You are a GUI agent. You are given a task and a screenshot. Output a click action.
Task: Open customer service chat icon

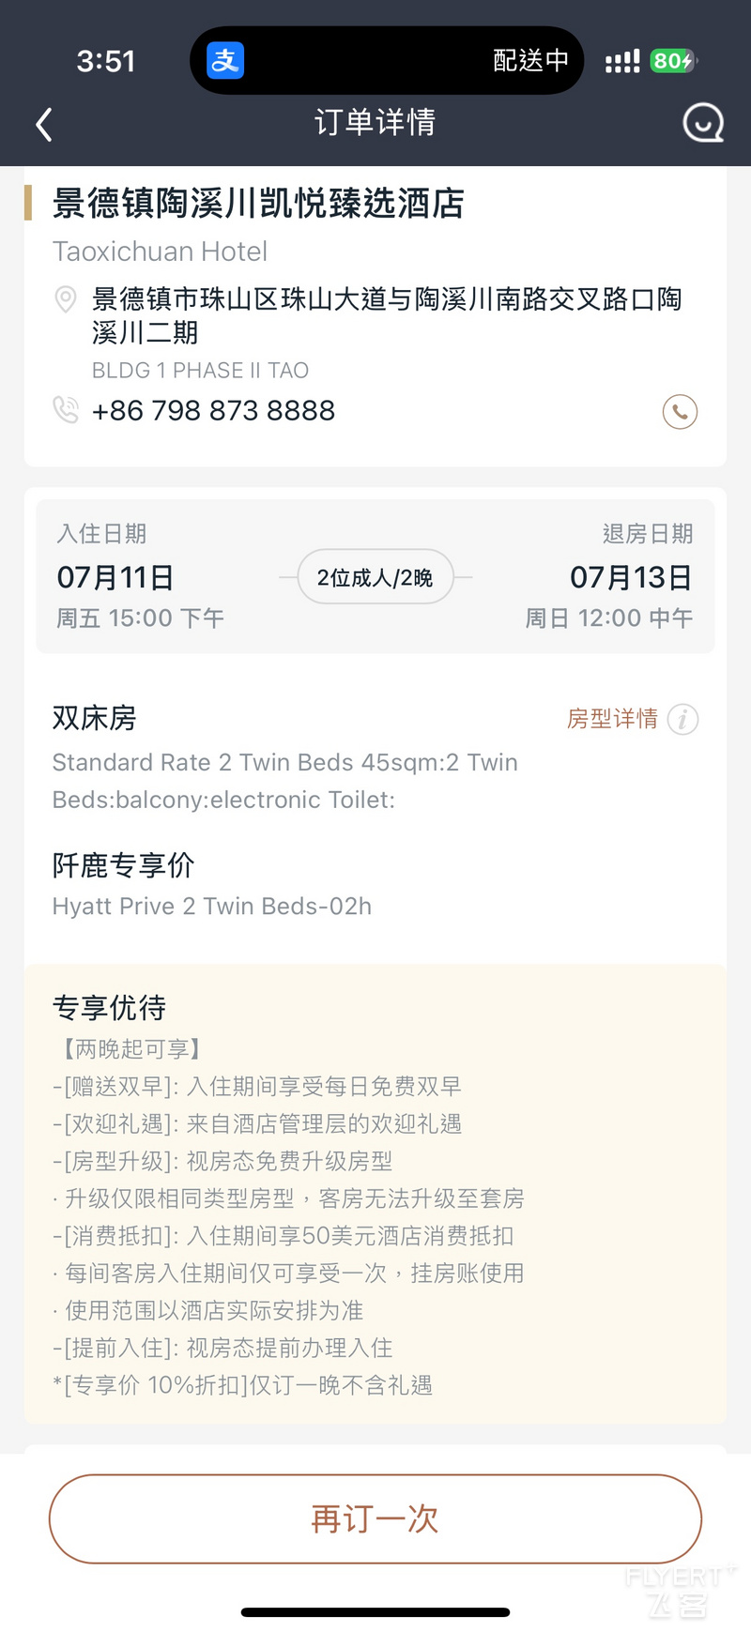(x=703, y=123)
